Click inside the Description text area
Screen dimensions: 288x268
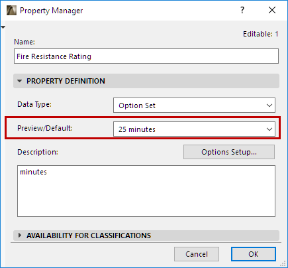(146, 191)
